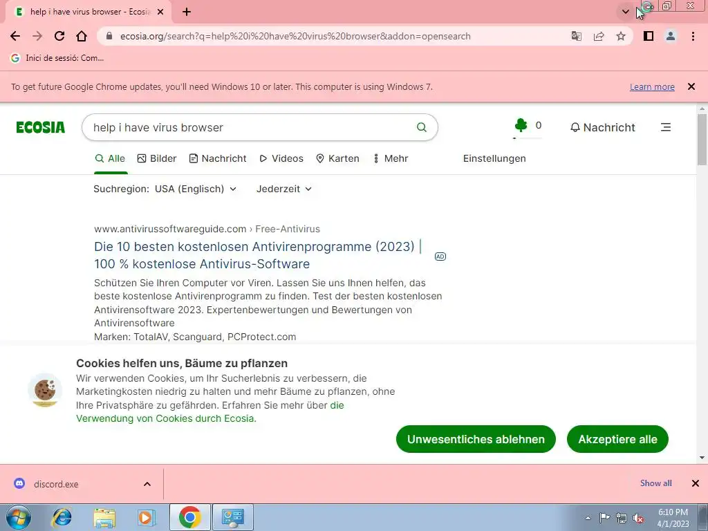This screenshot has width=708, height=531.
Task: Switch to the Karten tab
Action: (337, 158)
